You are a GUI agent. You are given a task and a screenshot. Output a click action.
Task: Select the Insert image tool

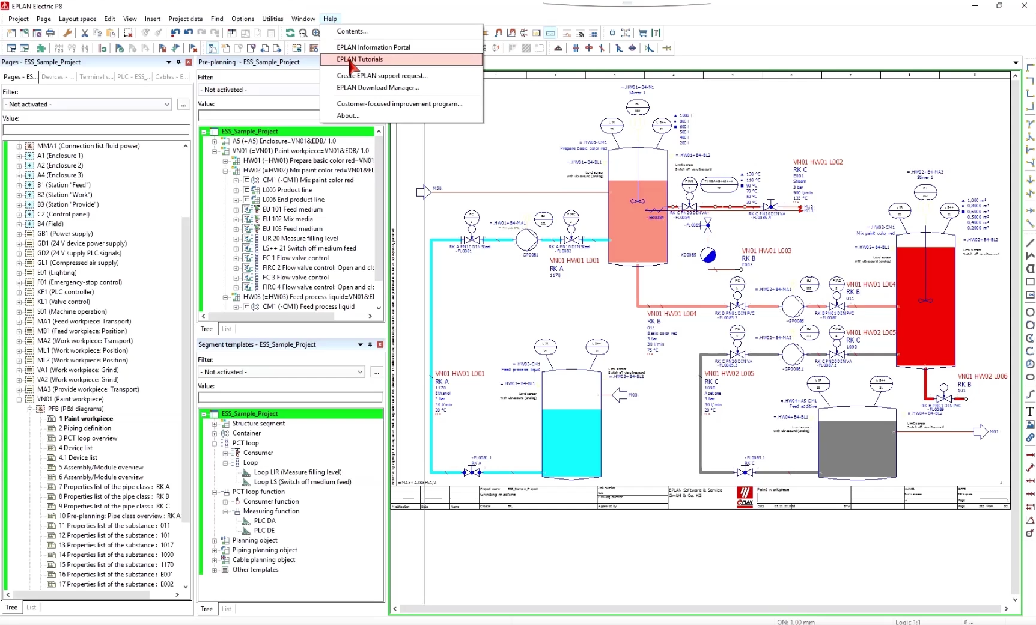[x=1030, y=424]
